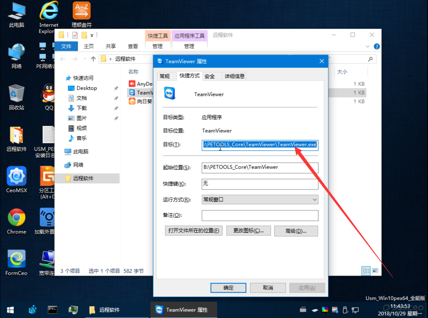The image size is (428, 318).
Task: Launch Internet Explorer from desktop
Action: 49,17
